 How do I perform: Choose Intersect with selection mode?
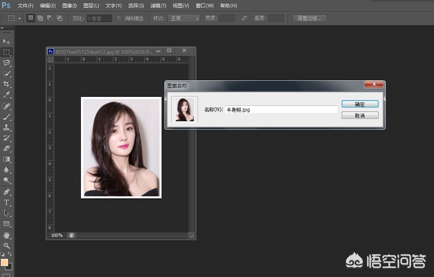point(60,18)
